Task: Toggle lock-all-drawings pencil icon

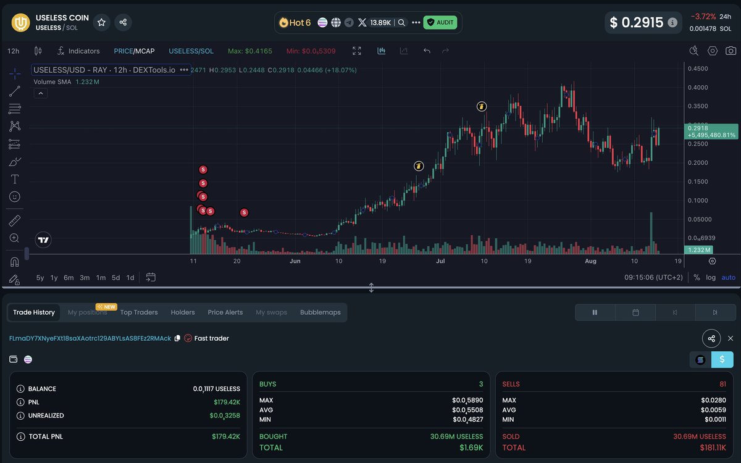Action: 15,279
